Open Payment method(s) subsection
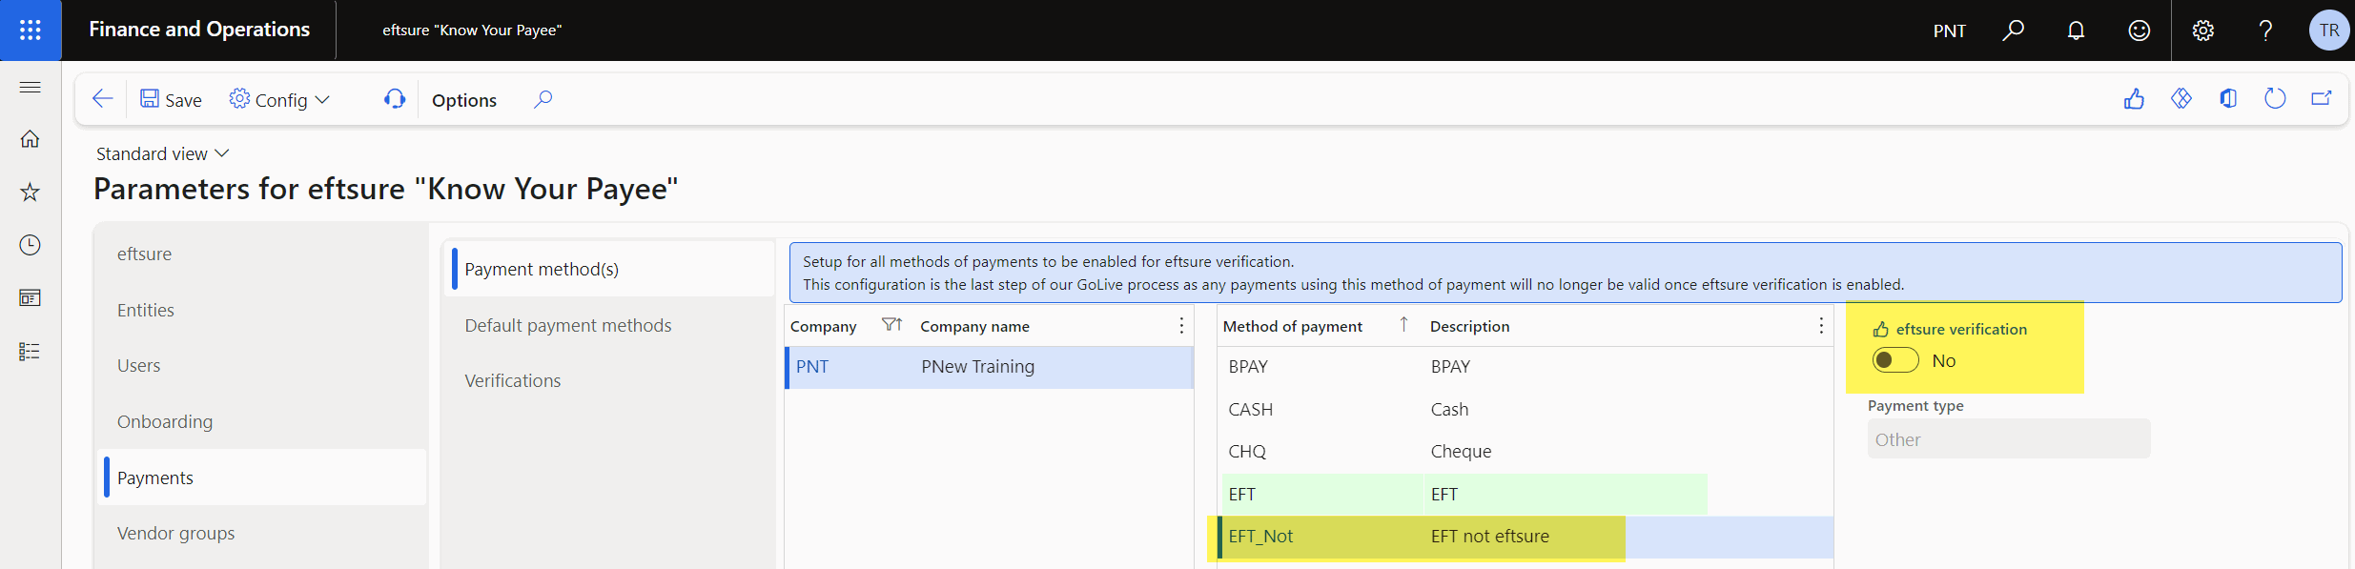 coord(610,269)
